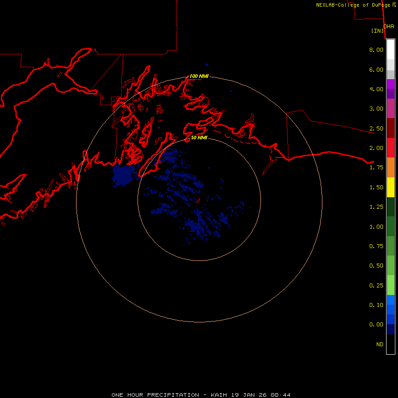The height and width of the screenshot is (398, 398).
Task: Select the darkest green legend swatch
Action: pyautogui.click(x=390, y=207)
